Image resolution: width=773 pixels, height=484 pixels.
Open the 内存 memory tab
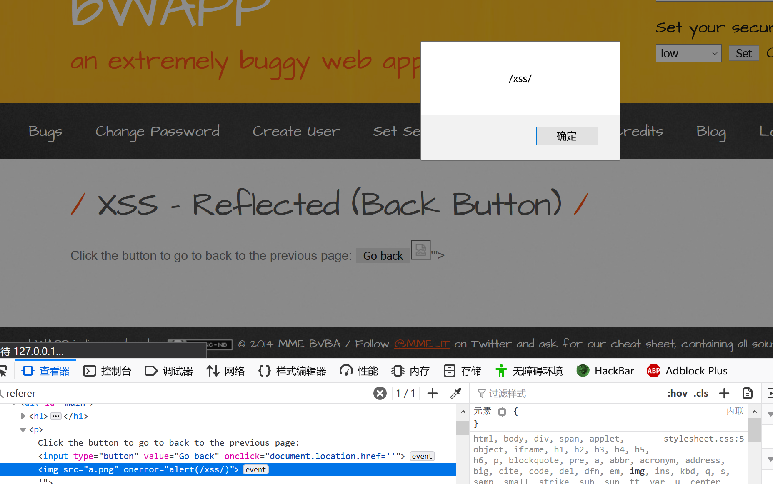(x=410, y=371)
